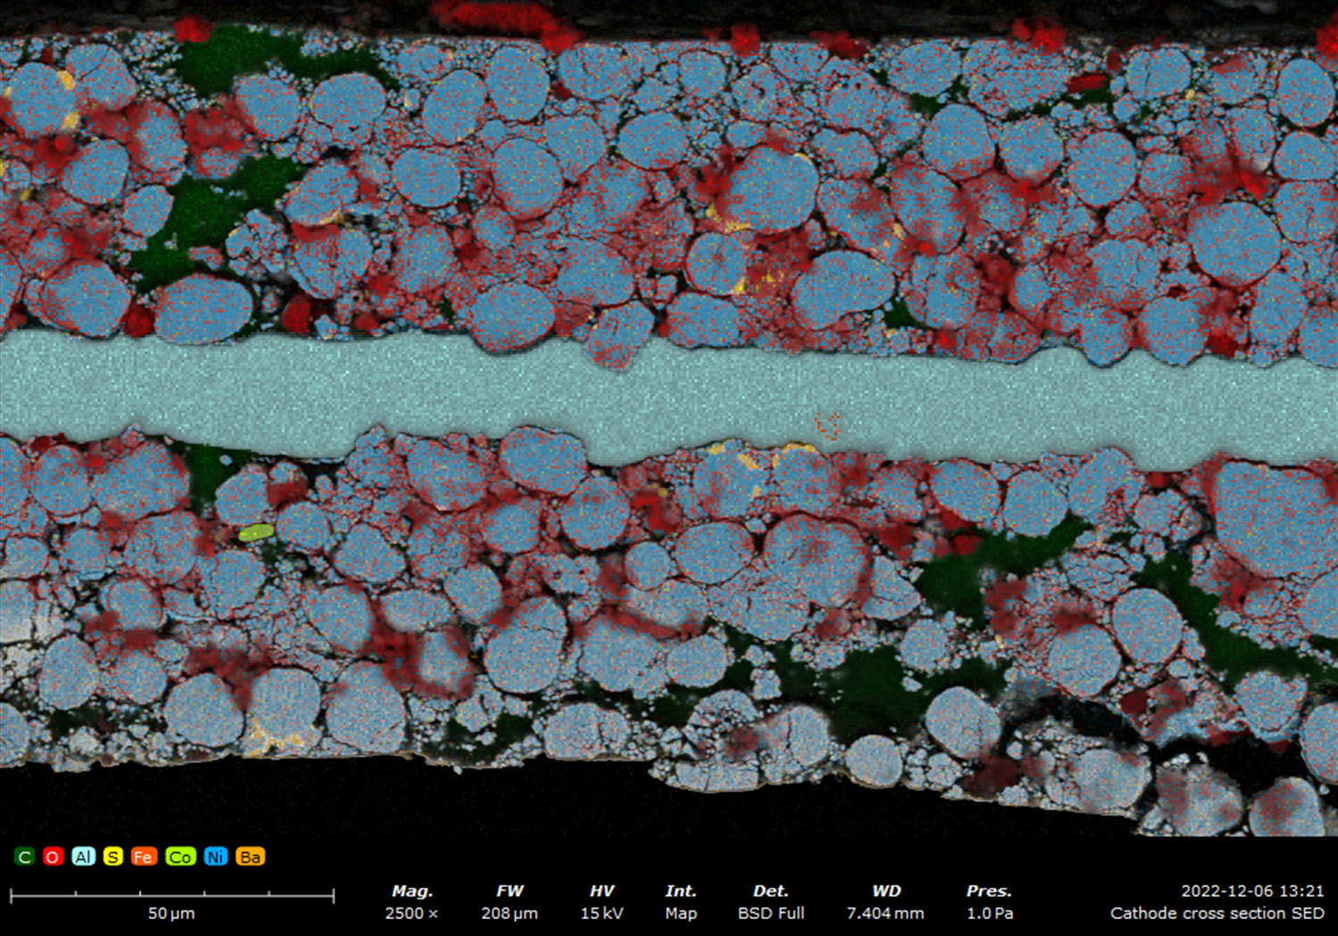
Task: Select the S sulfur element badge
Action: coord(112,857)
